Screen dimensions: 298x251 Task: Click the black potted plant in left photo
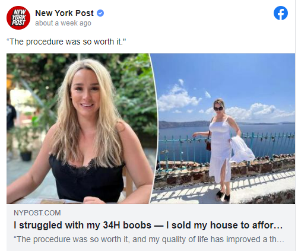pyautogui.click(x=26, y=156)
